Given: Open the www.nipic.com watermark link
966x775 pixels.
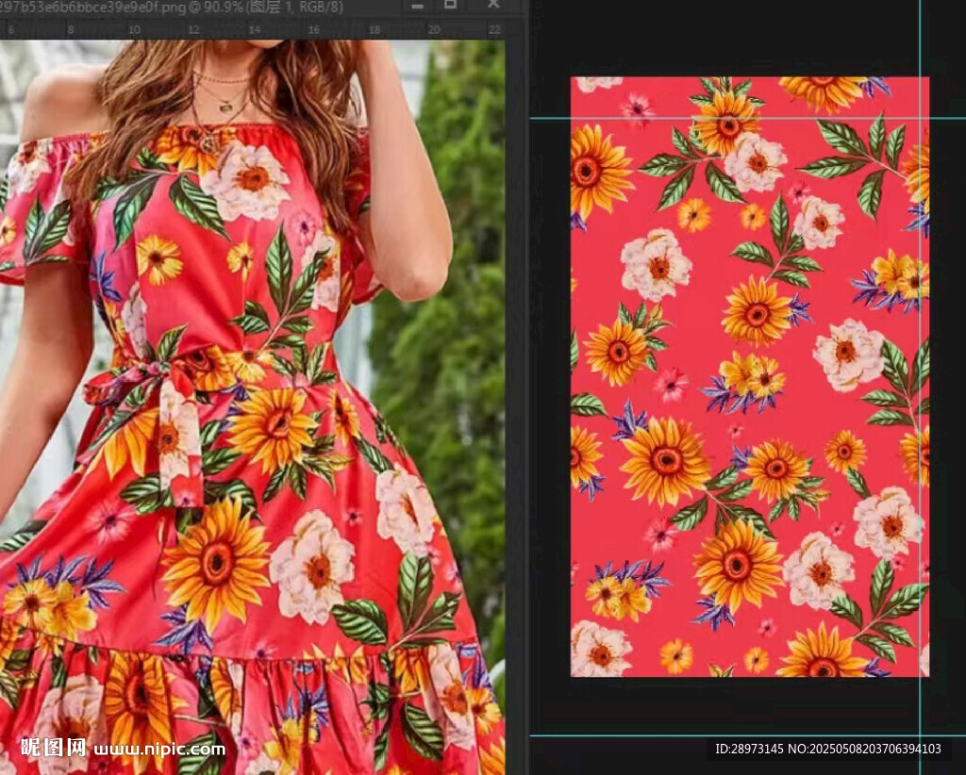Looking at the screenshot, I should click(x=159, y=750).
